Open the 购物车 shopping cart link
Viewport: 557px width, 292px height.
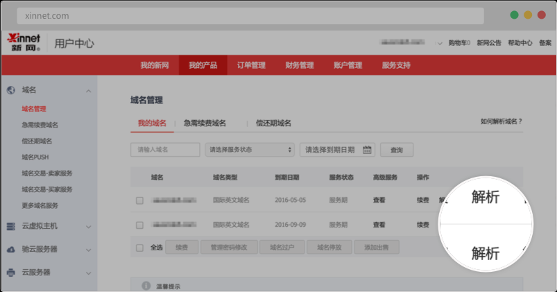point(459,43)
